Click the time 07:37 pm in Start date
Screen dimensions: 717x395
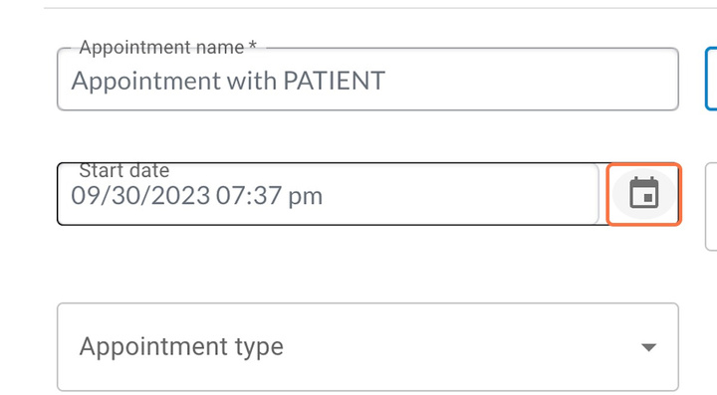coord(269,196)
